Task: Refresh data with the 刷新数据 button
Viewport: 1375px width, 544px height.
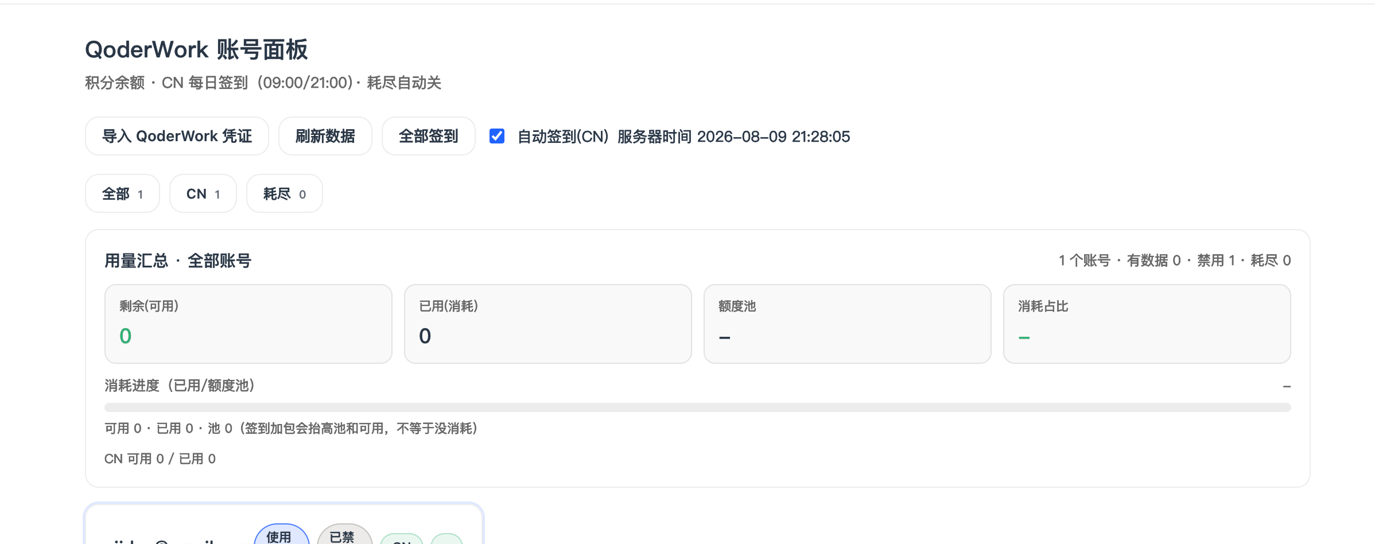Action: pyautogui.click(x=325, y=136)
